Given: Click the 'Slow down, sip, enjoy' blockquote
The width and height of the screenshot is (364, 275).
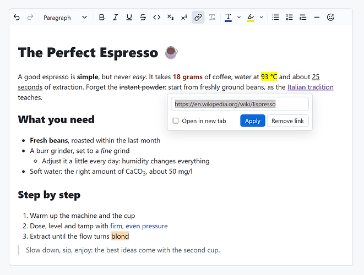Looking at the screenshot, I should coord(123,250).
